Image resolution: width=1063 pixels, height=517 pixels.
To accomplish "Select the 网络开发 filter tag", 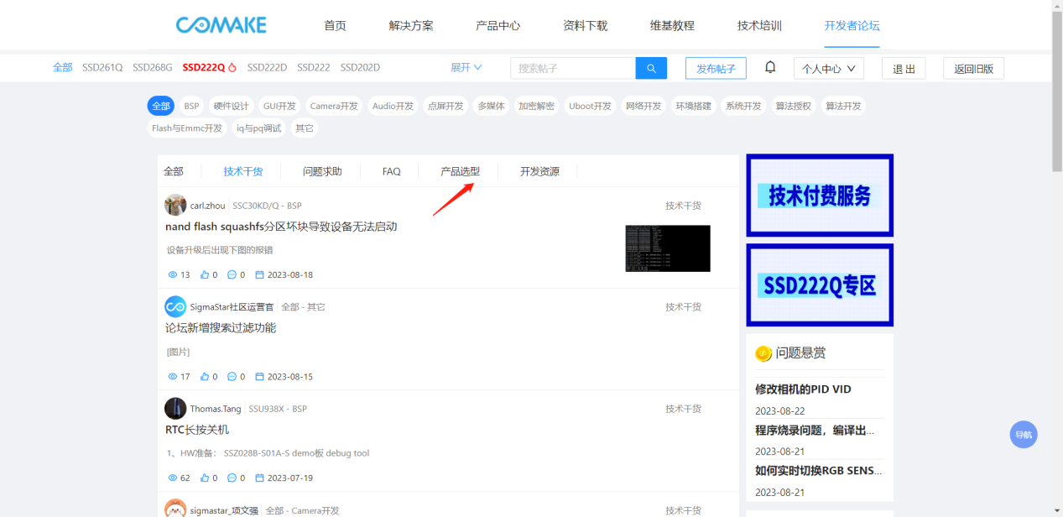I will pos(643,106).
